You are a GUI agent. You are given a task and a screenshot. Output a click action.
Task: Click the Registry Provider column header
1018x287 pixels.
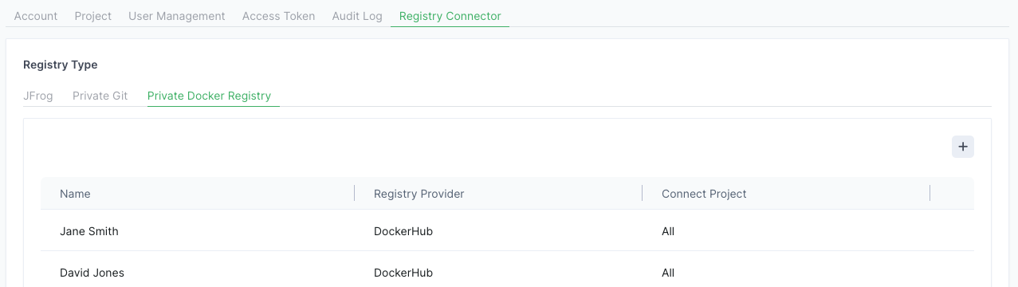click(419, 194)
